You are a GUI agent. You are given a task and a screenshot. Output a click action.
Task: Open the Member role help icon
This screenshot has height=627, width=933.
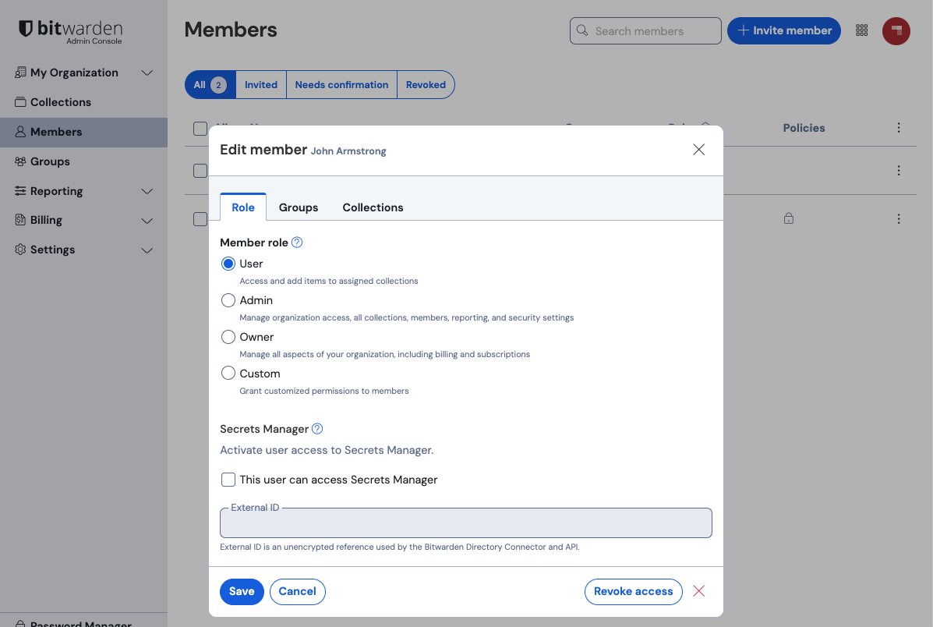(296, 243)
